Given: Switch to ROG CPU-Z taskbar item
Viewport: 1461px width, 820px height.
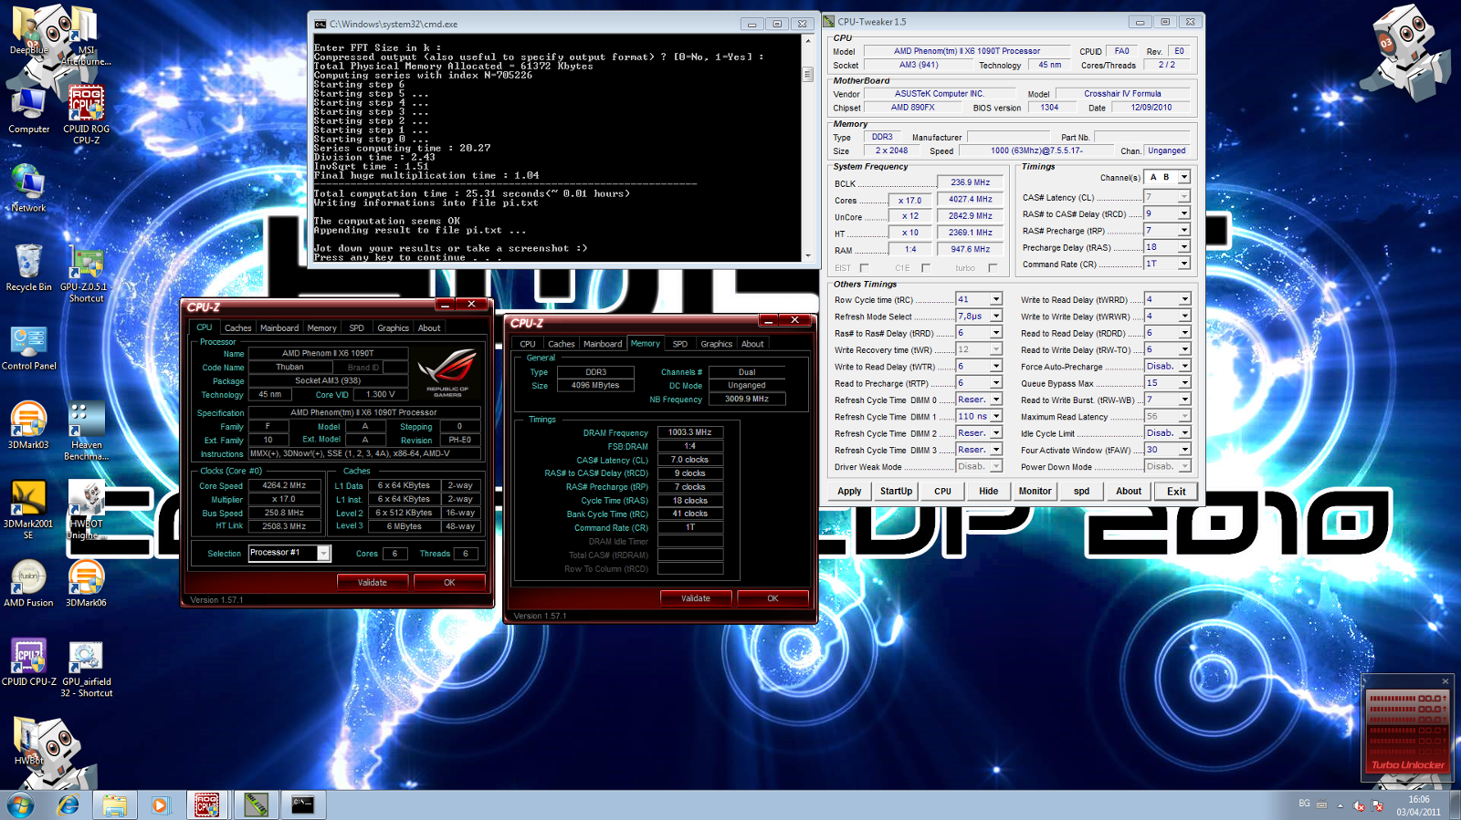Looking at the screenshot, I should click(207, 805).
